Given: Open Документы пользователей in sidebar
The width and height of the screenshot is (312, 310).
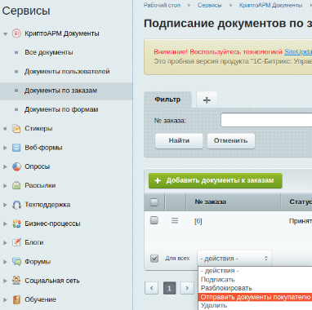Looking at the screenshot, I should point(67,72).
